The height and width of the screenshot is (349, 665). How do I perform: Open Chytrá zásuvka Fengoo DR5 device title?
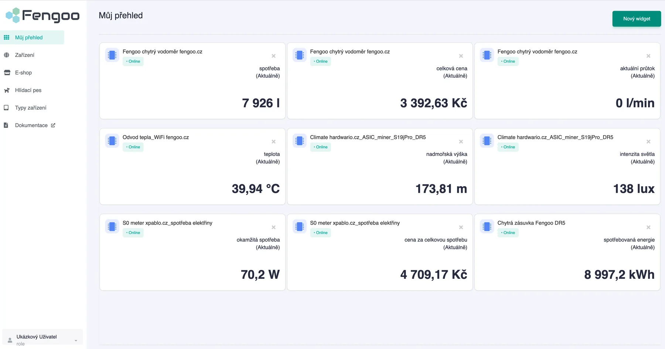(x=531, y=223)
